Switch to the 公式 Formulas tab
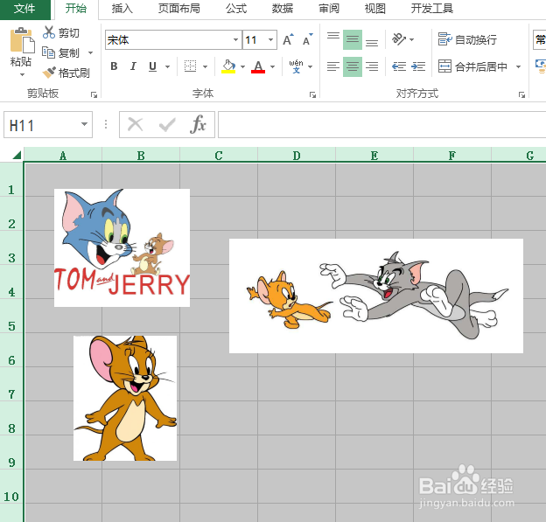 [236, 9]
